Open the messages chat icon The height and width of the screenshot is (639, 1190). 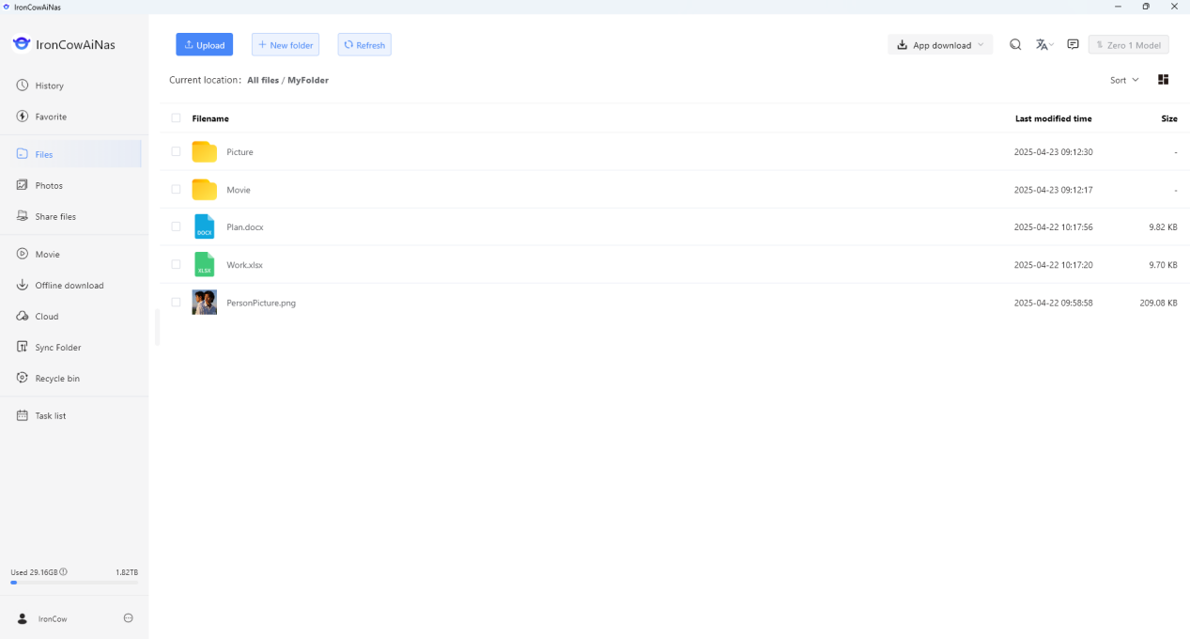(1073, 45)
